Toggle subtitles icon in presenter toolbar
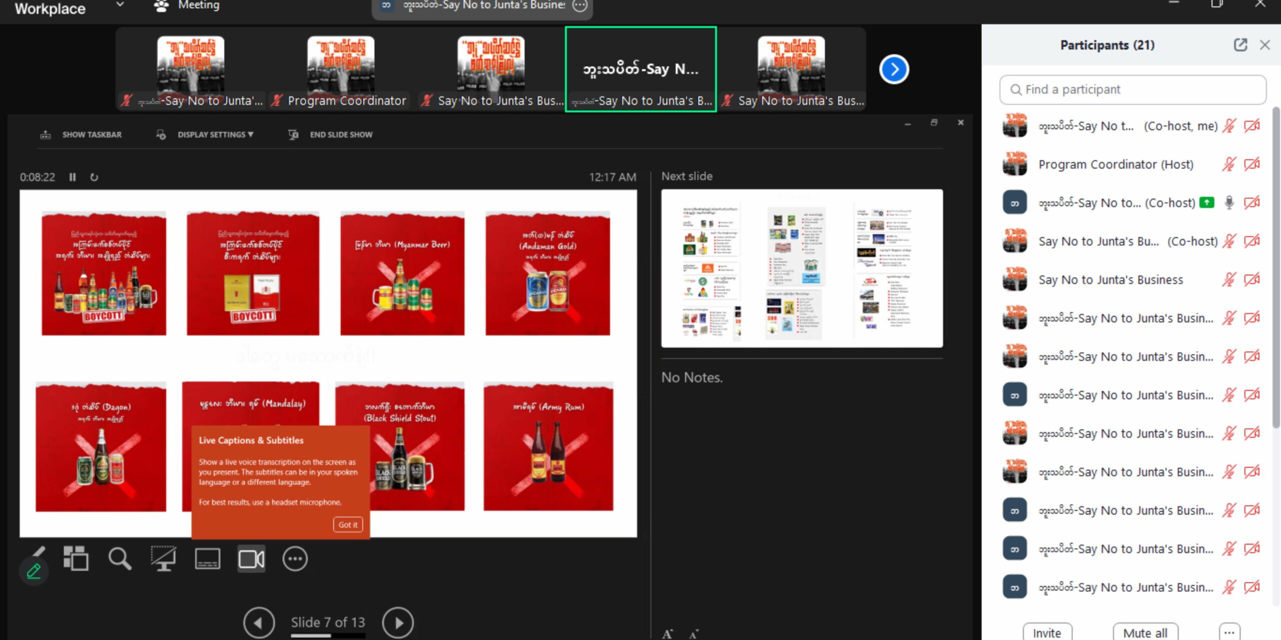 [207, 558]
